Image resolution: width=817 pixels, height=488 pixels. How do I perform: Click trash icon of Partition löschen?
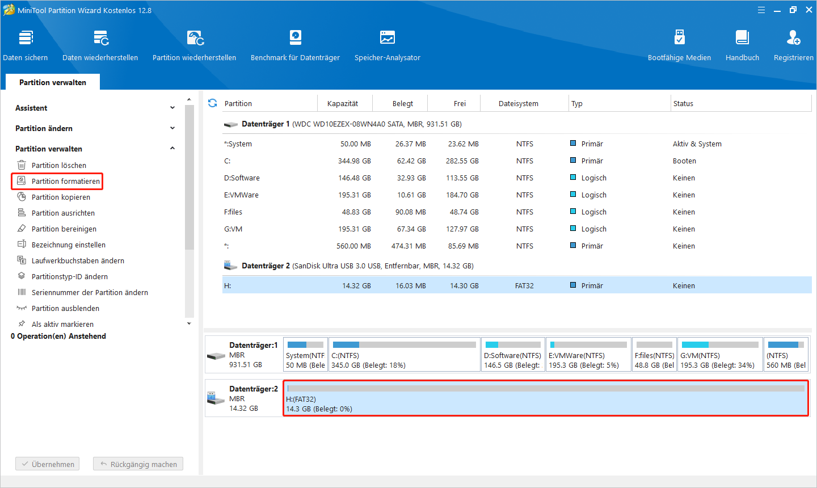pos(22,165)
